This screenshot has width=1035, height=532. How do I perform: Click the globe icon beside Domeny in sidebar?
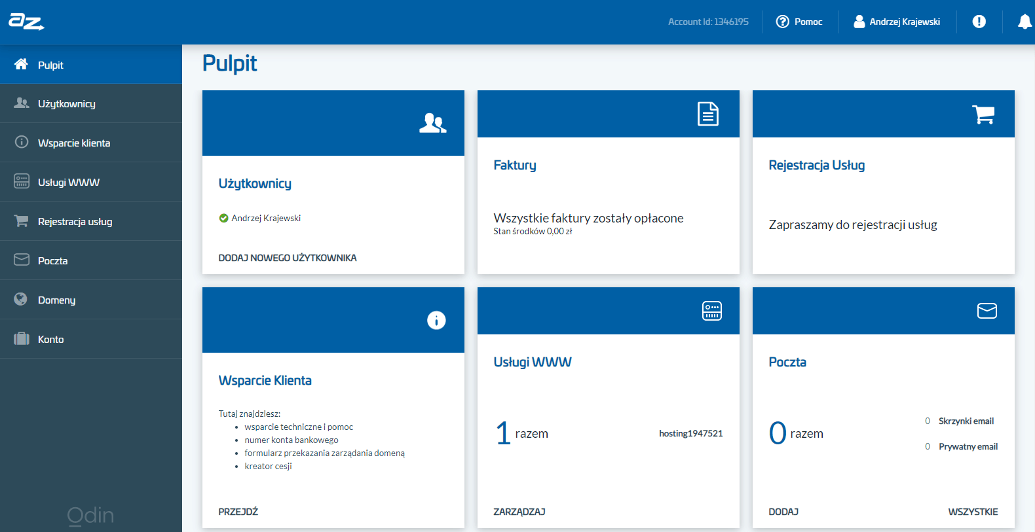pos(21,299)
